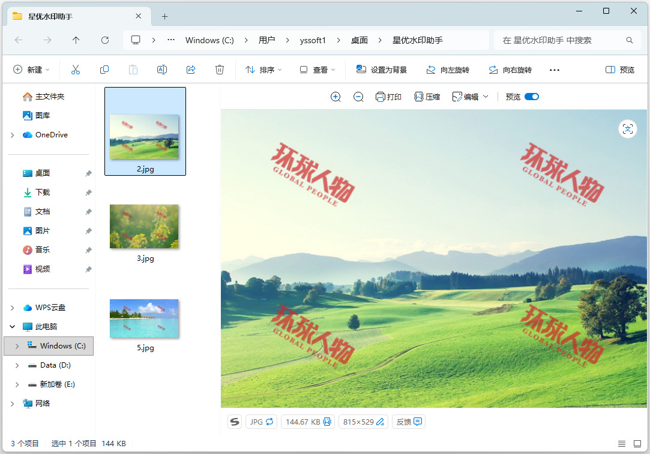Click the search magnifier icon

[629, 40]
